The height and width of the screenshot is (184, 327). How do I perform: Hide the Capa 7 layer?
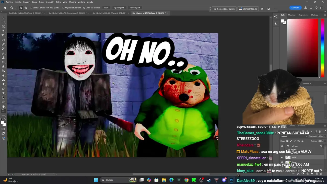point(282,157)
